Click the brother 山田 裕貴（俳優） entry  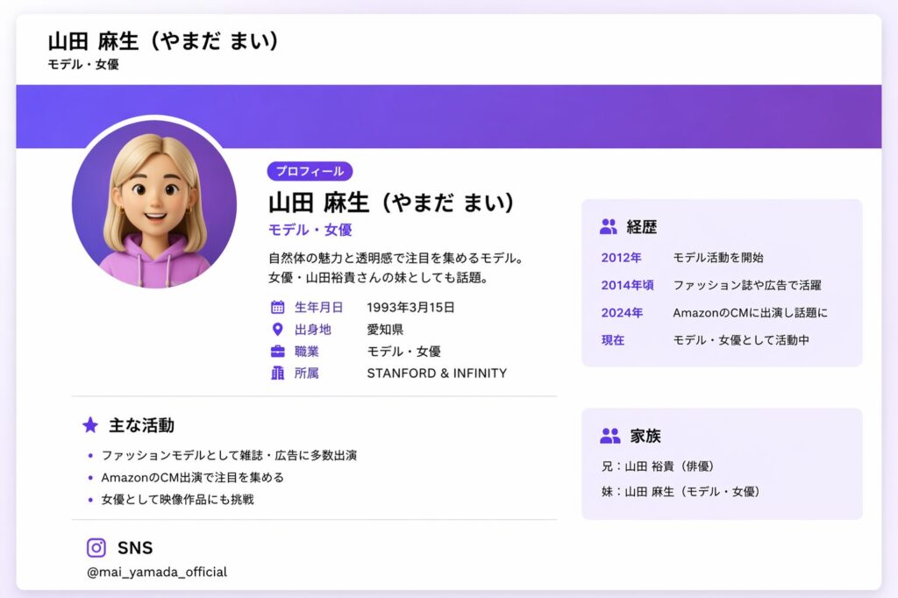point(664,466)
